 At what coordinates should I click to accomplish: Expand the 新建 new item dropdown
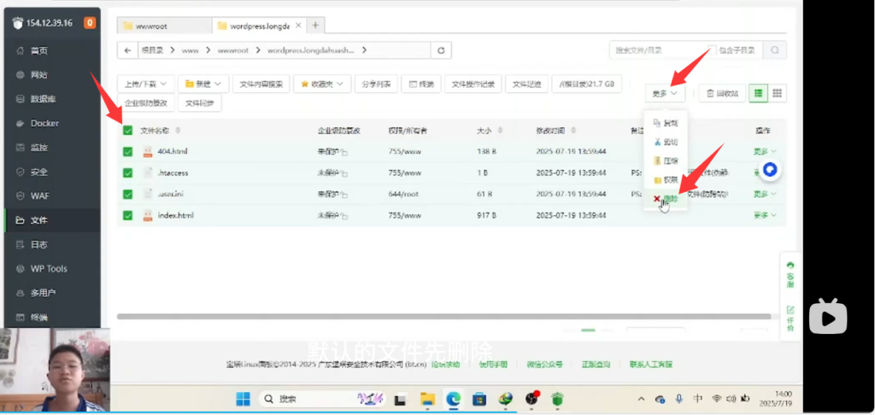pos(203,85)
